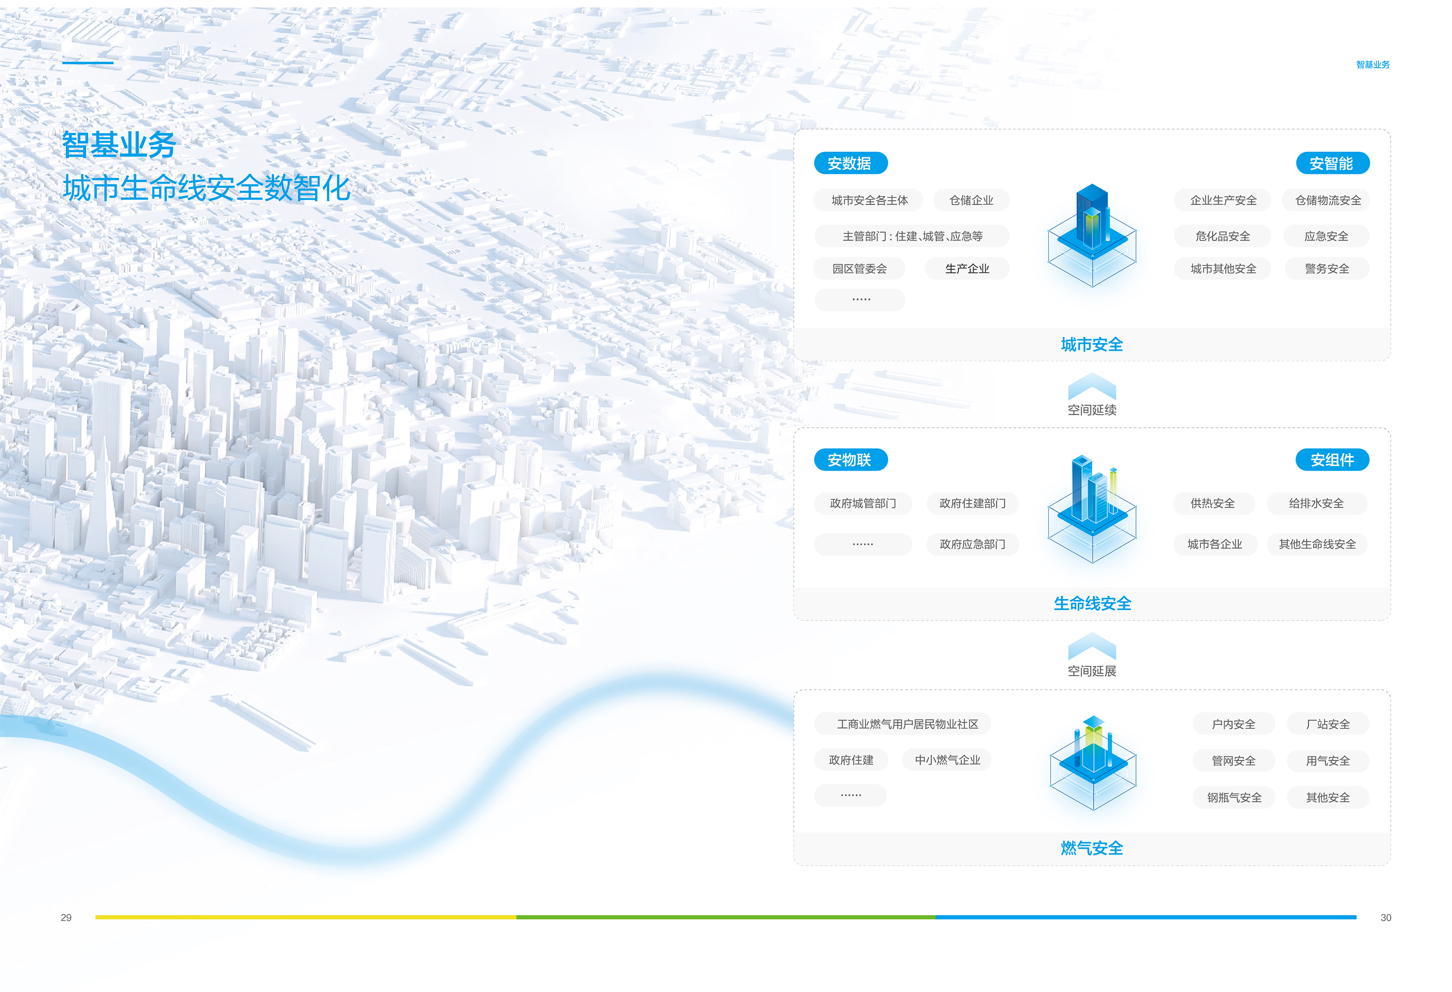
Task: Click the 智基业务 header link top right
Action: pos(1372,64)
